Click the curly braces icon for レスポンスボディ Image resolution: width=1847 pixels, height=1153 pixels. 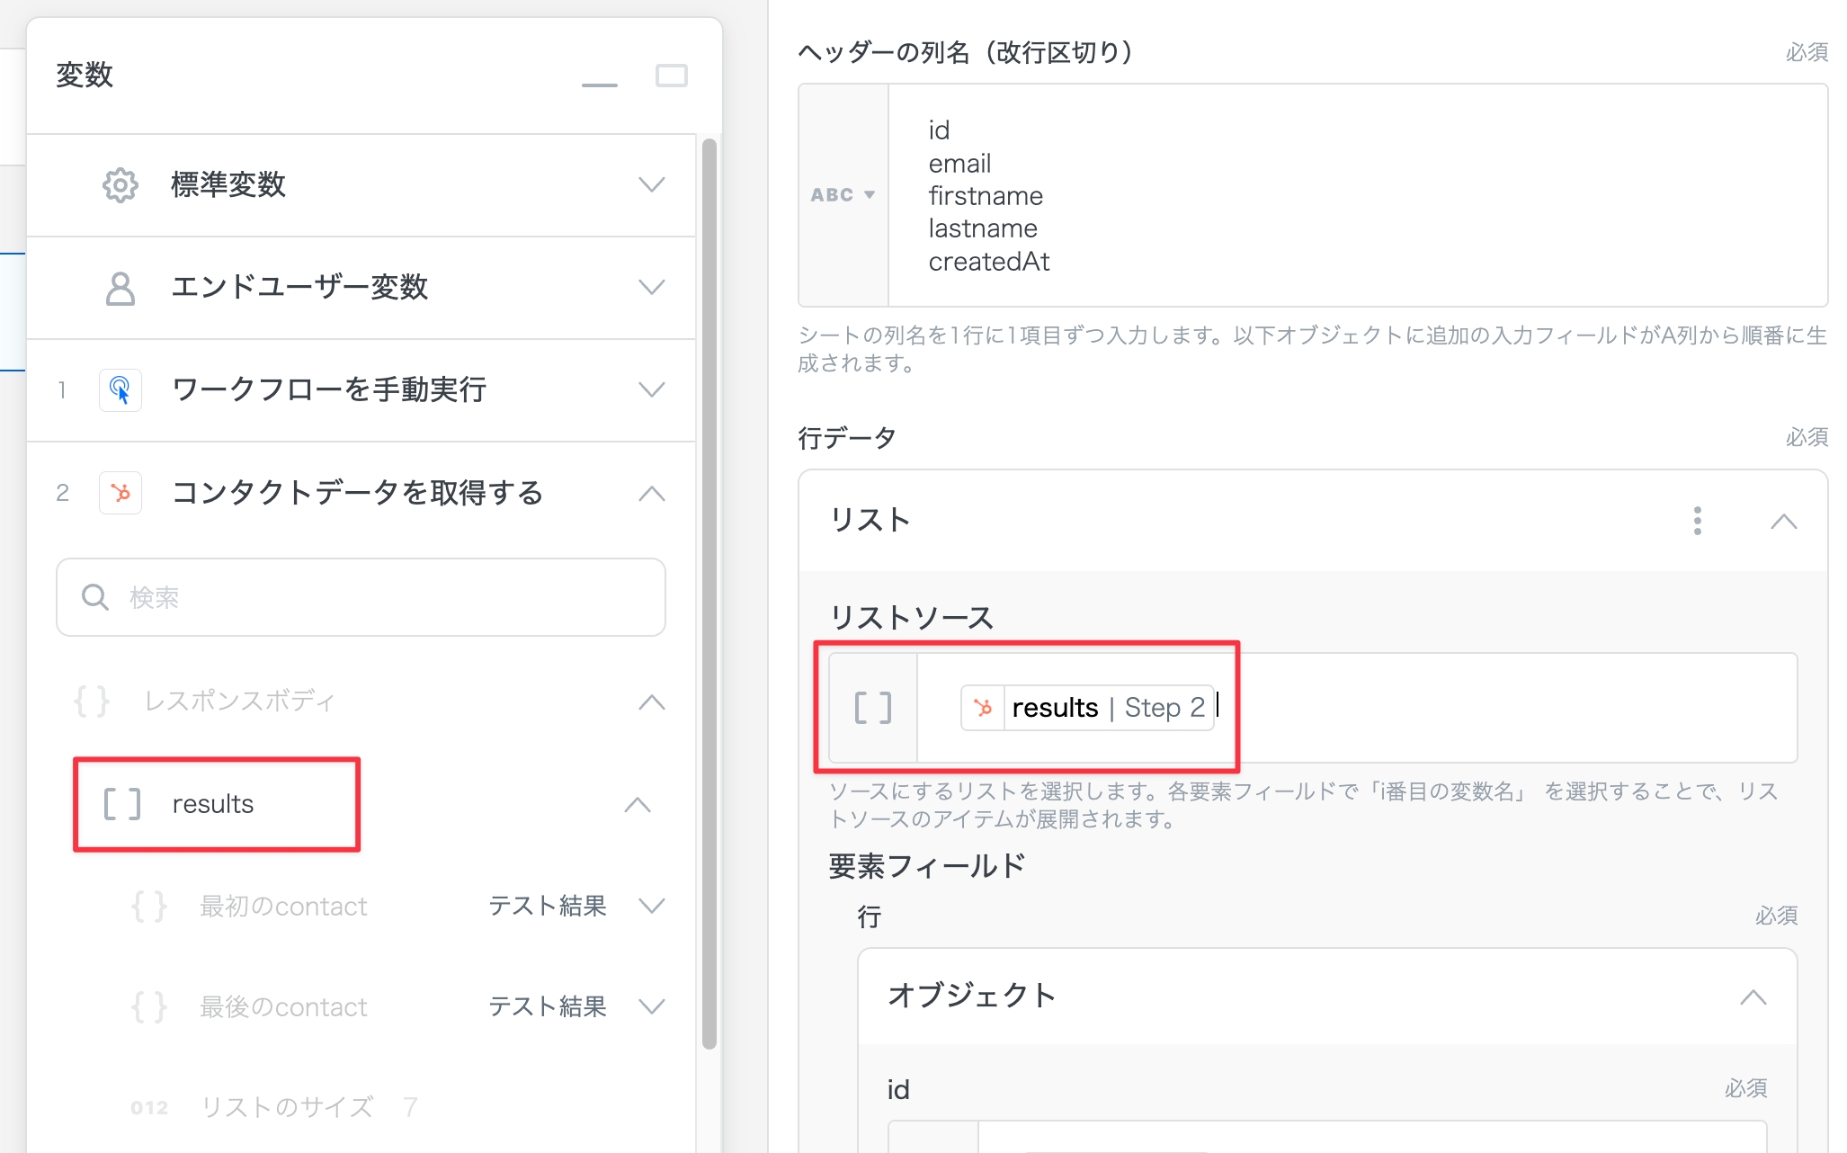(92, 702)
